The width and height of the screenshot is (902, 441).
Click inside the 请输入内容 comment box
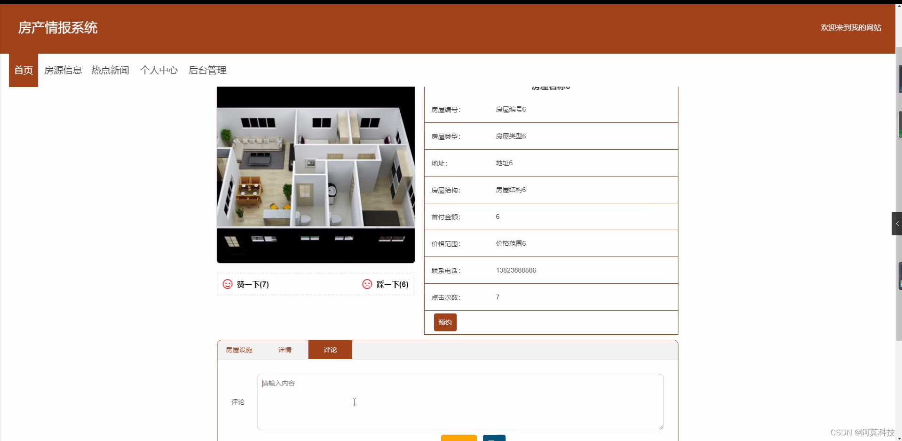[459, 401]
